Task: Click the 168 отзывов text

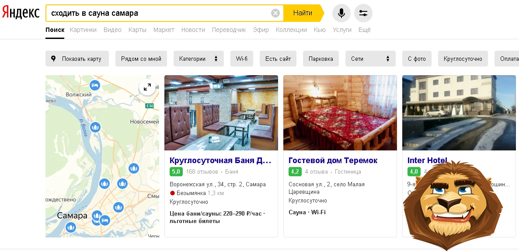Action: (202, 172)
